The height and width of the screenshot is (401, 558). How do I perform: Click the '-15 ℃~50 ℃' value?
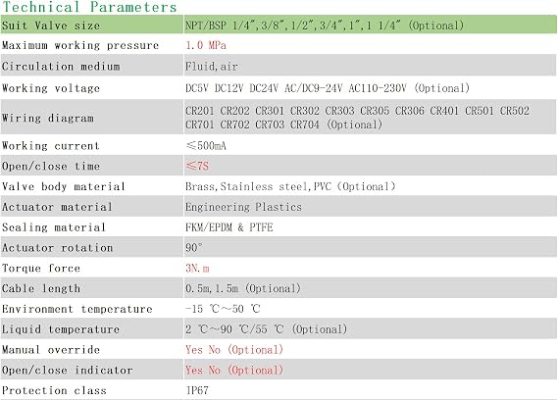click(223, 309)
